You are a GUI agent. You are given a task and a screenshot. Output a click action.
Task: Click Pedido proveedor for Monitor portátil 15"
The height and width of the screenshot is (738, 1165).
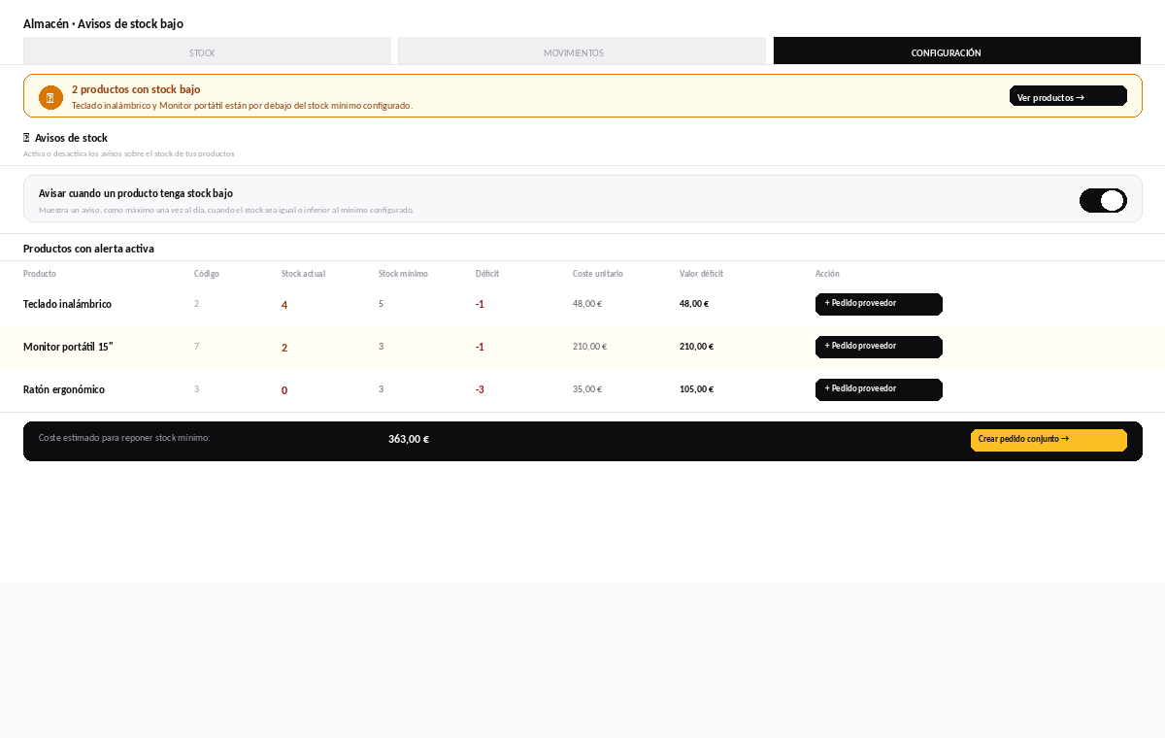pos(879,347)
